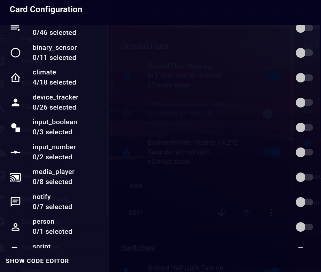This screenshot has width=321, height=272.
Task: Select the climate thermostat icon
Action: click(15, 78)
